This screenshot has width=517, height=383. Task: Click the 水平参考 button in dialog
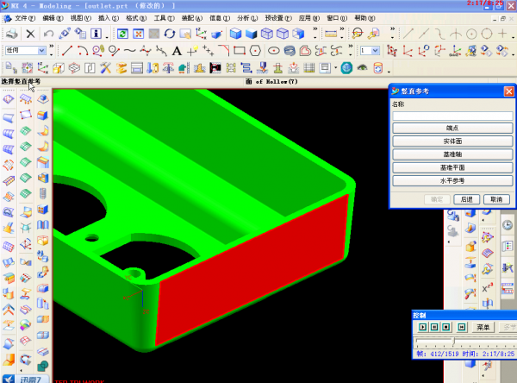click(452, 180)
